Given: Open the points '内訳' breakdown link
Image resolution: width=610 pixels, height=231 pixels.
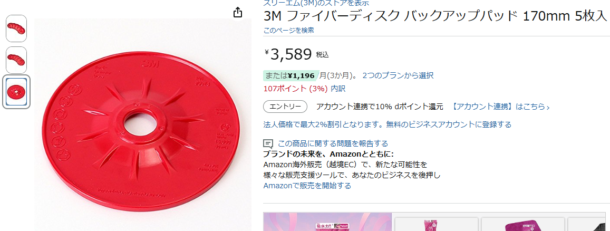Looking at the screenshot, I should (338, 89).
